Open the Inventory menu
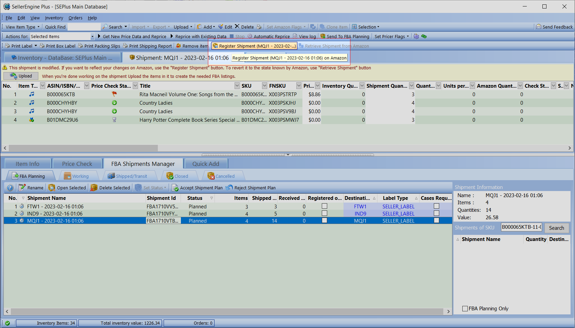 pos(54,18)
